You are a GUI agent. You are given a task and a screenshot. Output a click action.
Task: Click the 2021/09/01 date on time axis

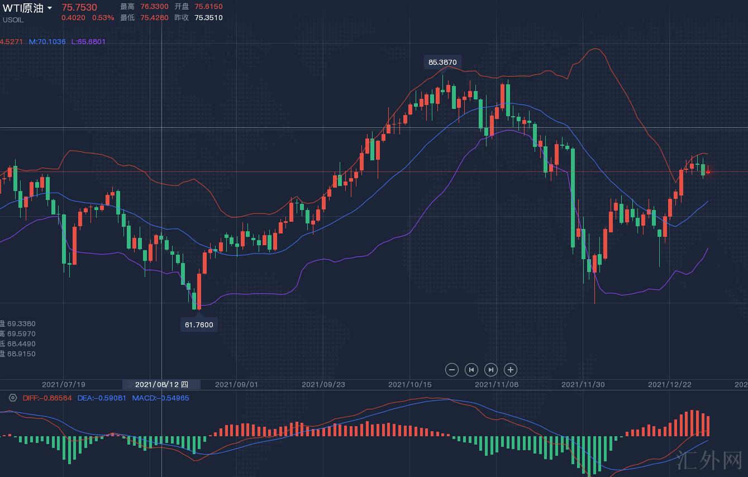click(236, 384)
